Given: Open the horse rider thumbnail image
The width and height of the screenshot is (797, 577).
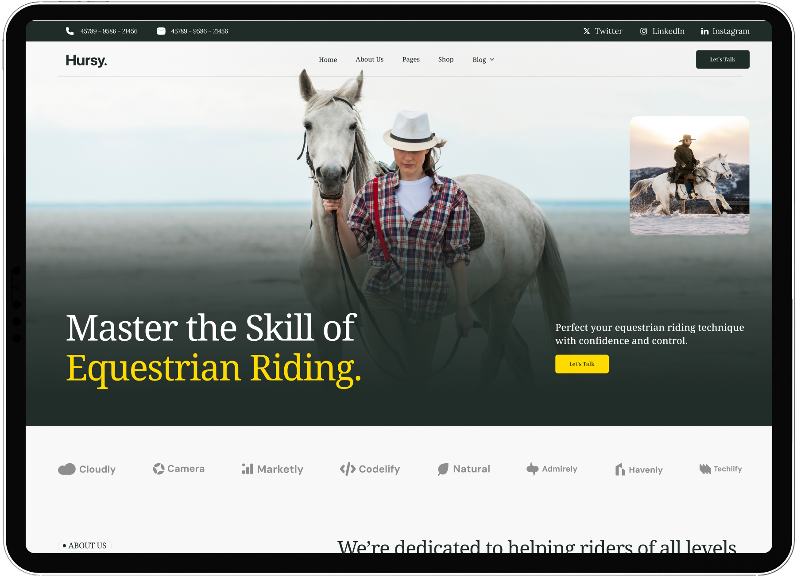Looking at the screenshot, I should (689, 176).
